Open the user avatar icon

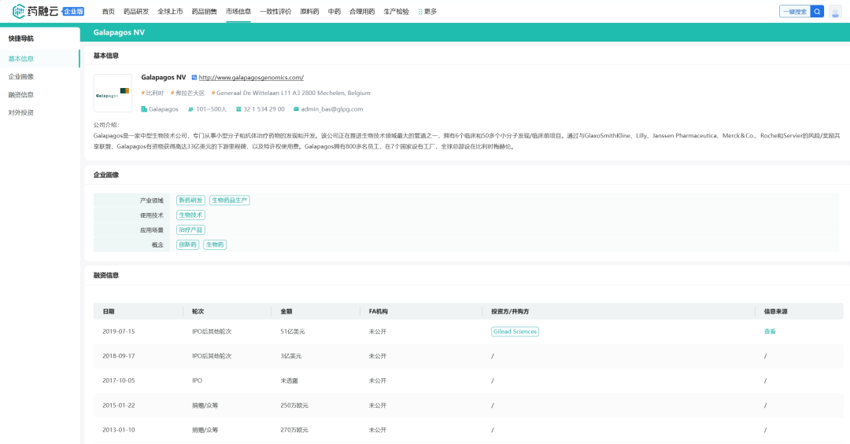pyautogui.click(x=835, y=11)
